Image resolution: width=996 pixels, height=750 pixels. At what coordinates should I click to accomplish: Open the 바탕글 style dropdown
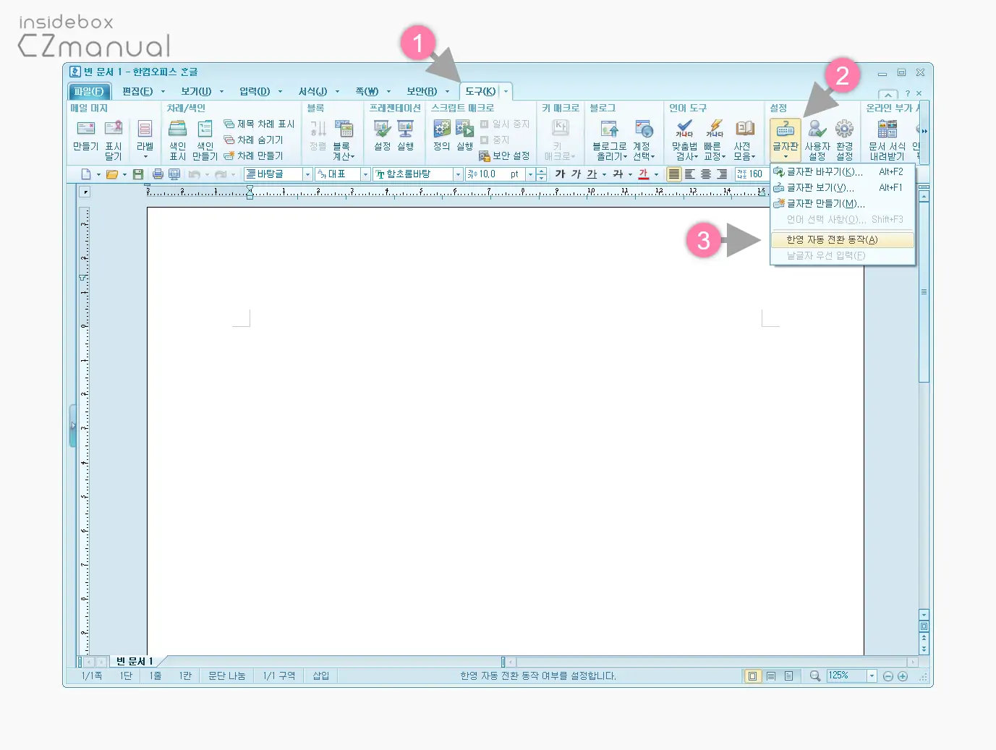307,174
